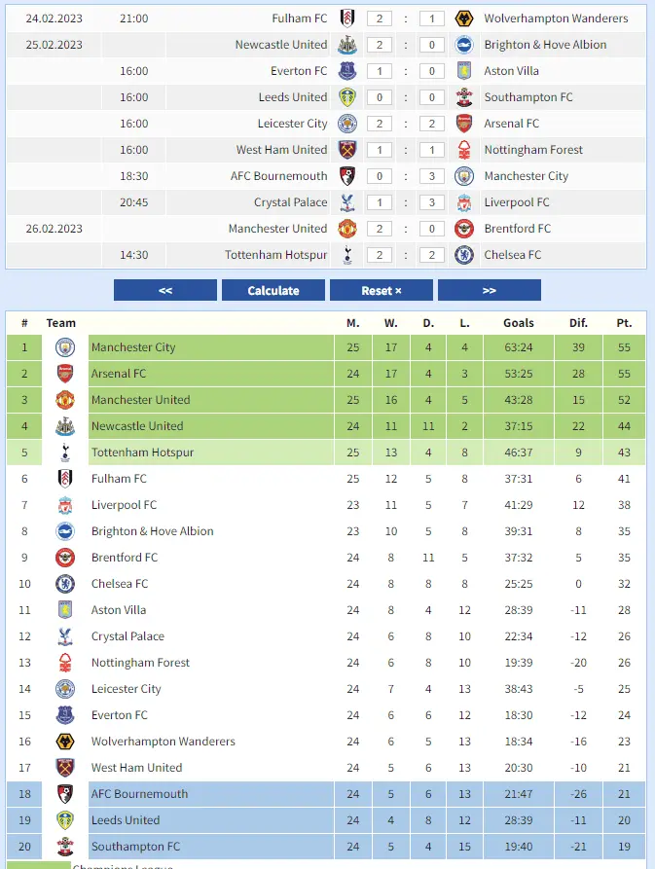This screenshot has height=869, width=655.
Task: Click the Chelsea FC crest in the fixtures
Action: 464,255
